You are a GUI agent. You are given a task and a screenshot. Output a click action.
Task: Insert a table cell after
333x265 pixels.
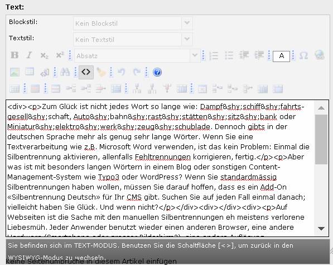tap(233, 88)
